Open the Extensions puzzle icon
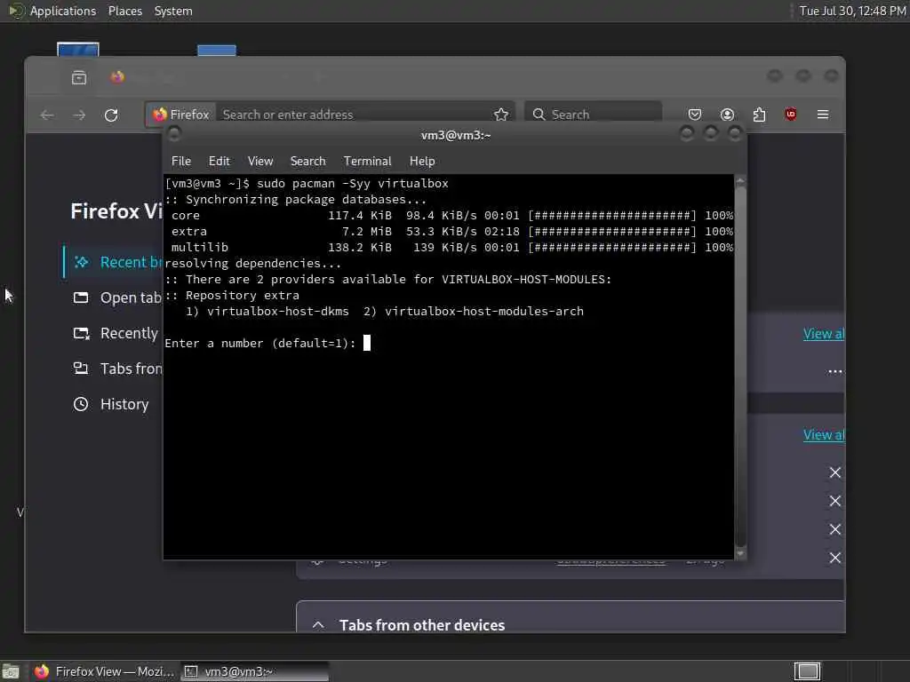This screenshot has height=682, width=910. click(x=759, y=115)
